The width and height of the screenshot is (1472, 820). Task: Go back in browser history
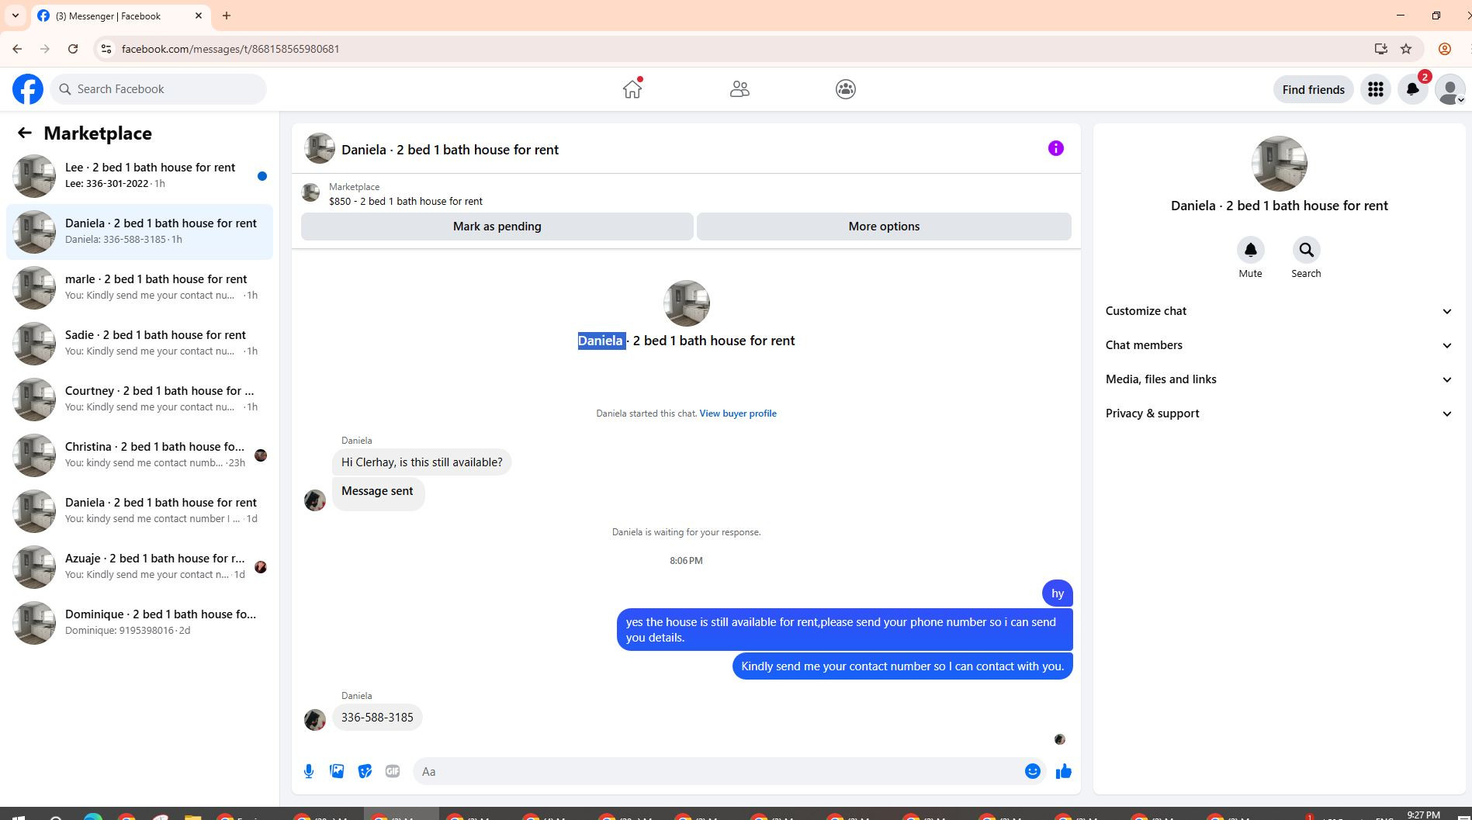click(x=17, y=49)
